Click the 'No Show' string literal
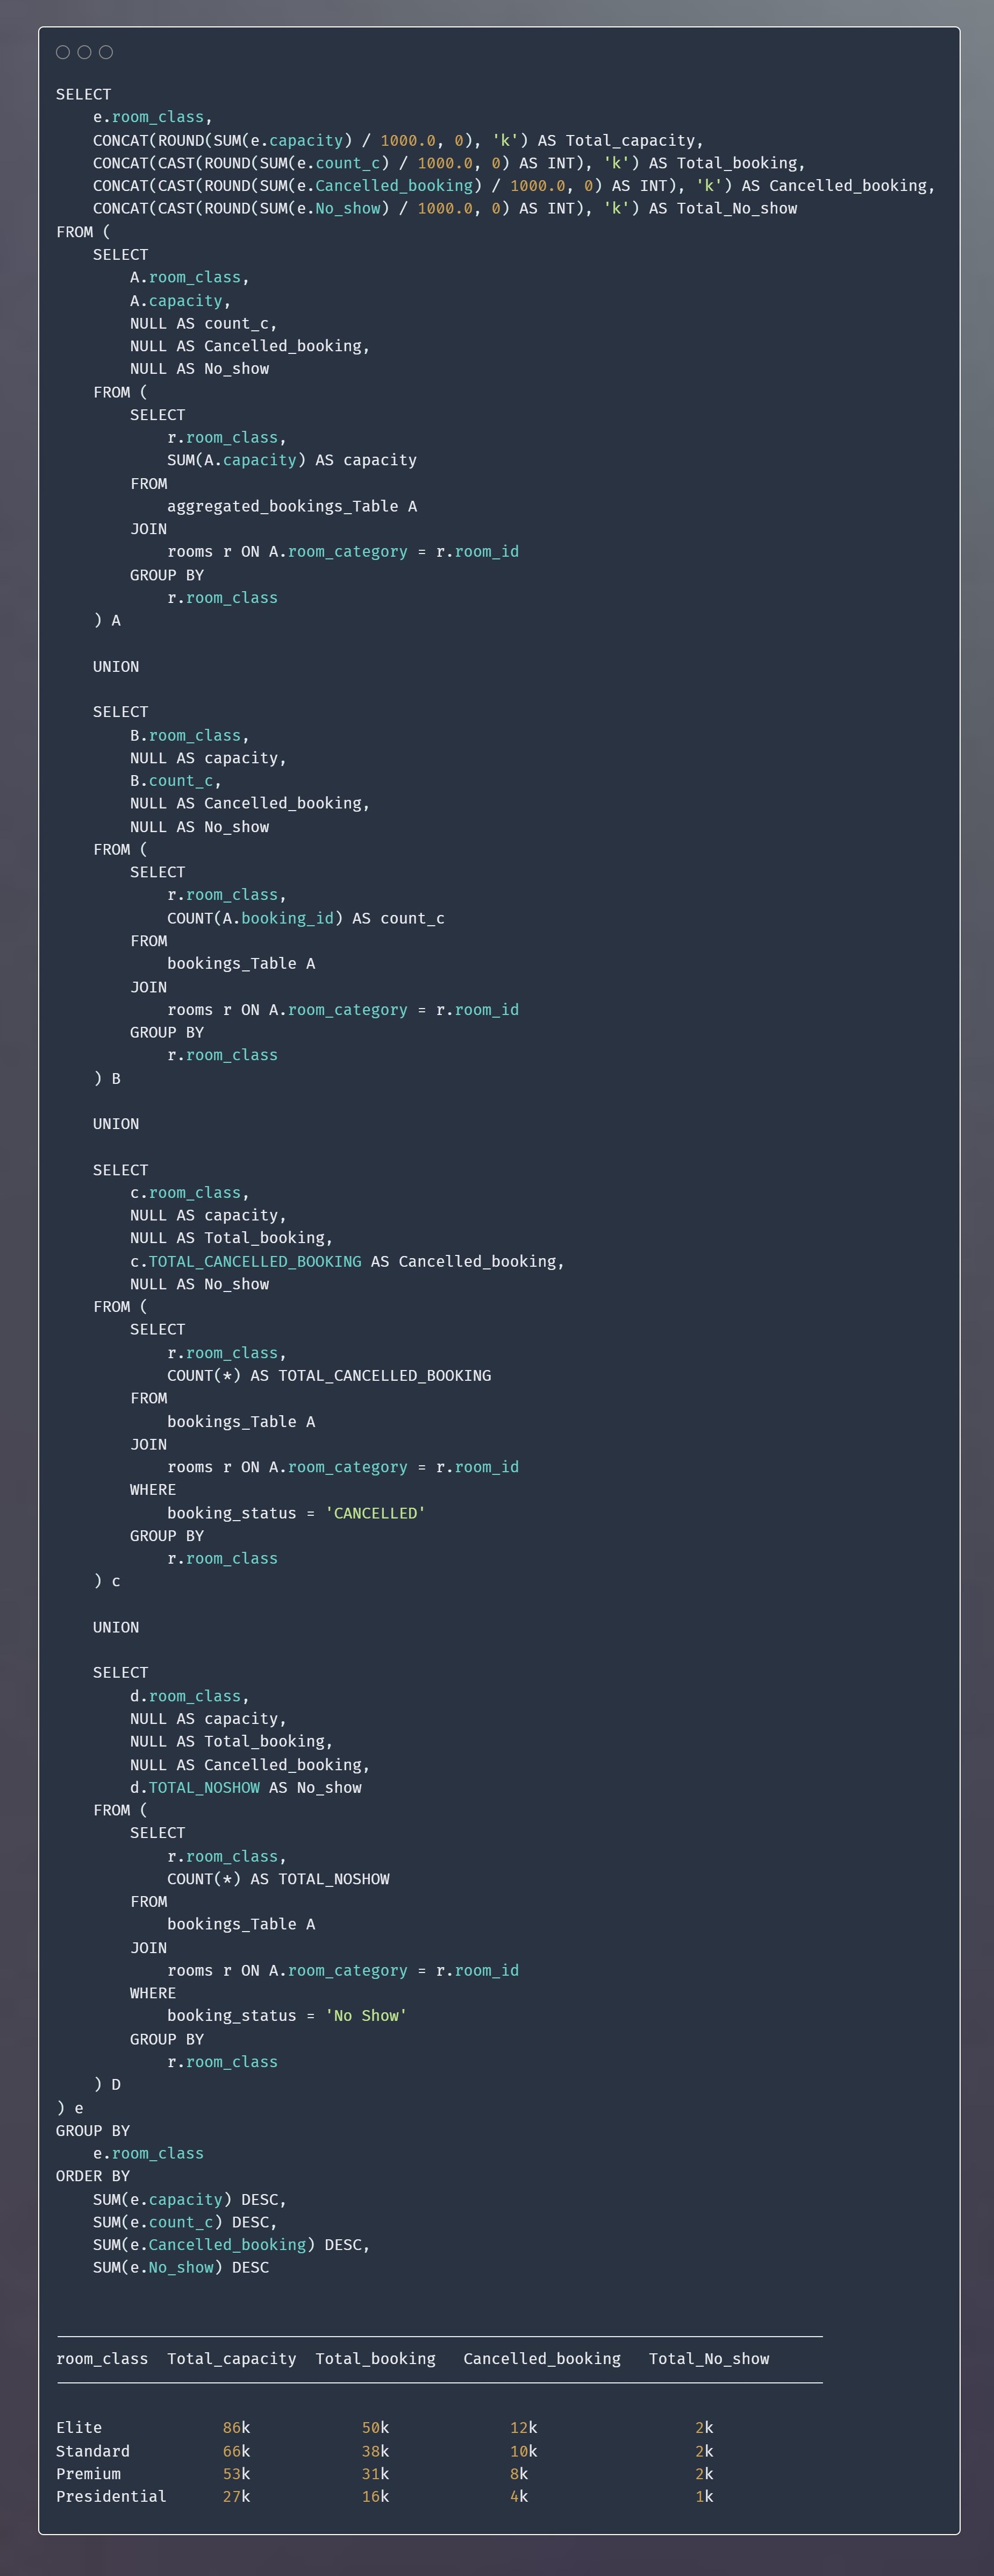Image resolution: width=994 pixels, height=2576 pixels. 366,2015
